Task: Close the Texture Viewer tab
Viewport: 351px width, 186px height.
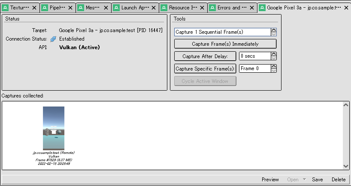Action: (34, 8)
